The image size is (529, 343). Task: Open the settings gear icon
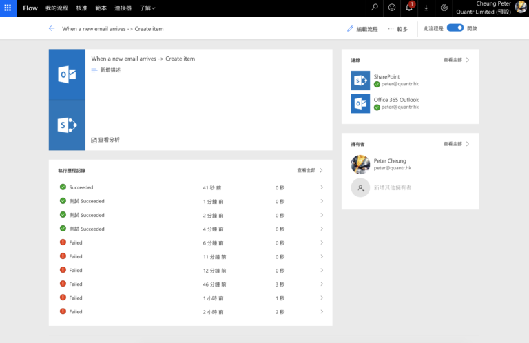[444, 8]
